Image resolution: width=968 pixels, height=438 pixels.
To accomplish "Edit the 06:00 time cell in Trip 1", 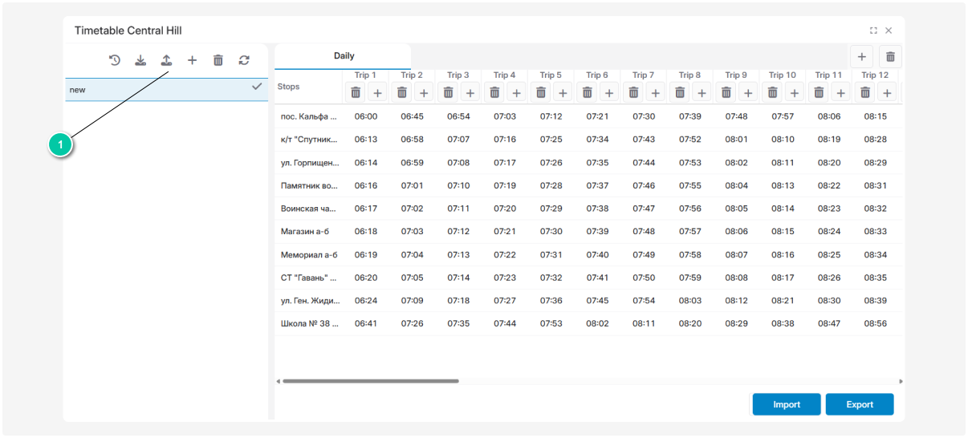I will click(366, 116).
